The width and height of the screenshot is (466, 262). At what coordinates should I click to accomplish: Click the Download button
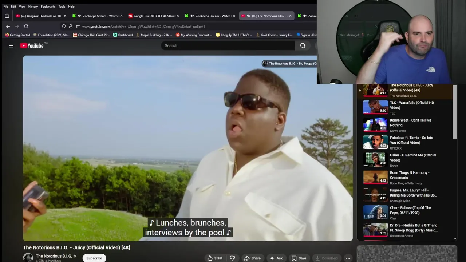tap(326, 258)
